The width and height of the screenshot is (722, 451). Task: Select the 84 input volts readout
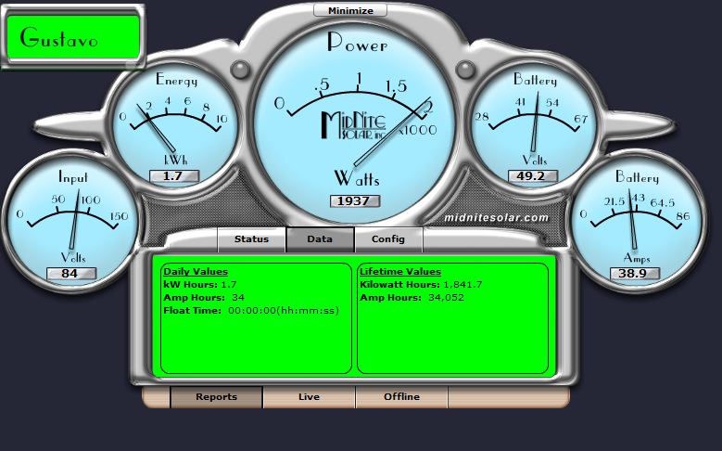[71, 274]
